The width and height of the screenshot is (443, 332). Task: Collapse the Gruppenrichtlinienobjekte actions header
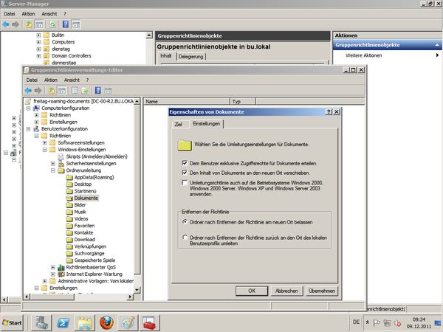point(437,45)
